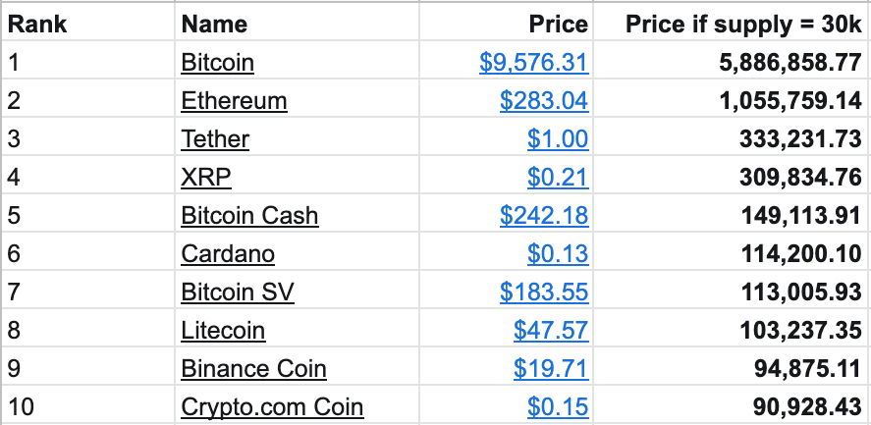Select the Rank header cell
Screen dimensions: 871x425
click(88, 24)
